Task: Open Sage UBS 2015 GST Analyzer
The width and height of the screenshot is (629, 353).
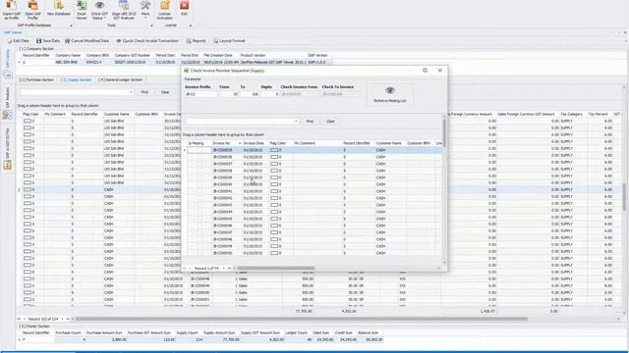Action: click(124, 10)
